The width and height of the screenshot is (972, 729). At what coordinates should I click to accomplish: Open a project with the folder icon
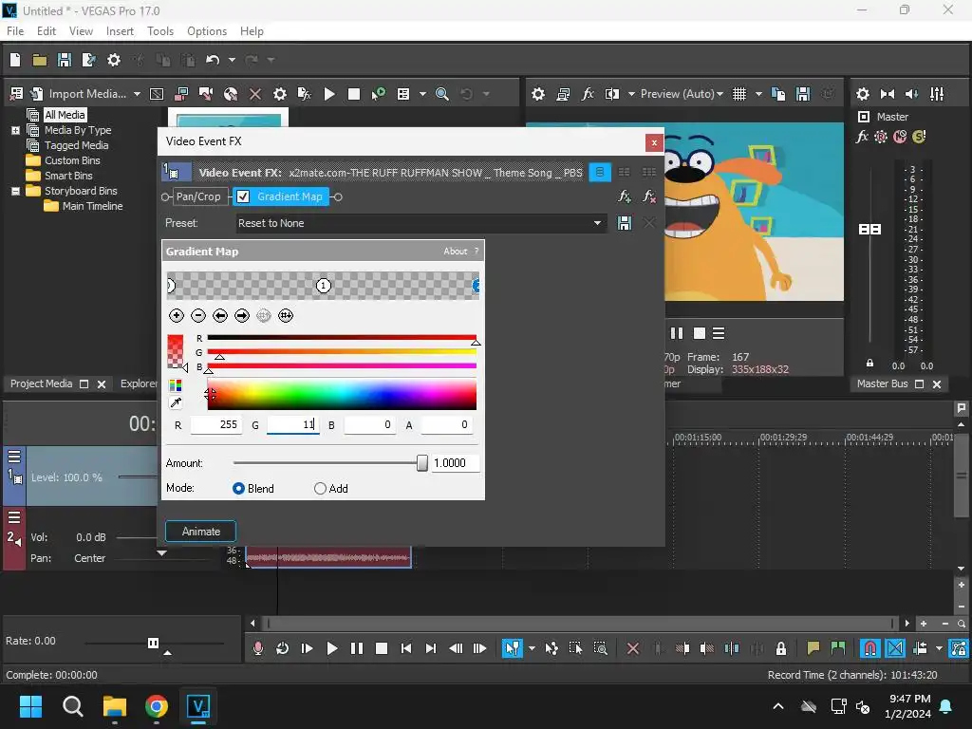click(x=40, y=60)
